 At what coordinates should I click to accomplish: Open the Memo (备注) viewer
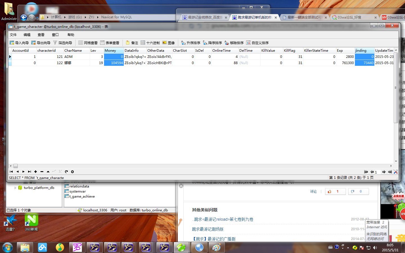tap(132, 43)
